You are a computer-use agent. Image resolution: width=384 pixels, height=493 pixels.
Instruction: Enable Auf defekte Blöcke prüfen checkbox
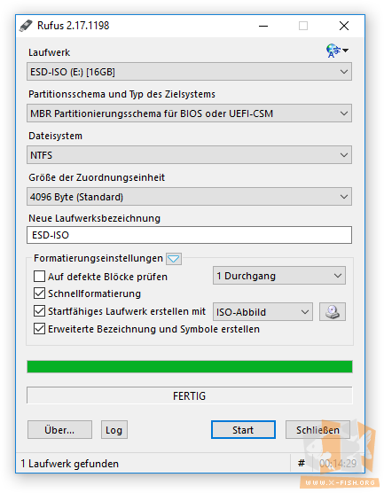tap(39, 277)
